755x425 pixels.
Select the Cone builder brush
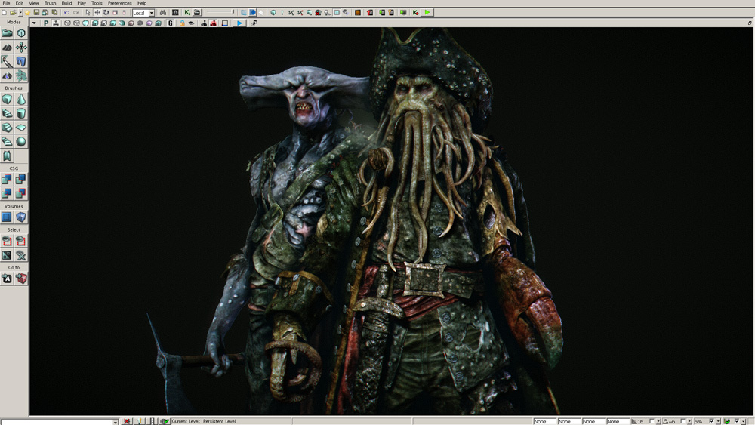click(x=21, y=99)
